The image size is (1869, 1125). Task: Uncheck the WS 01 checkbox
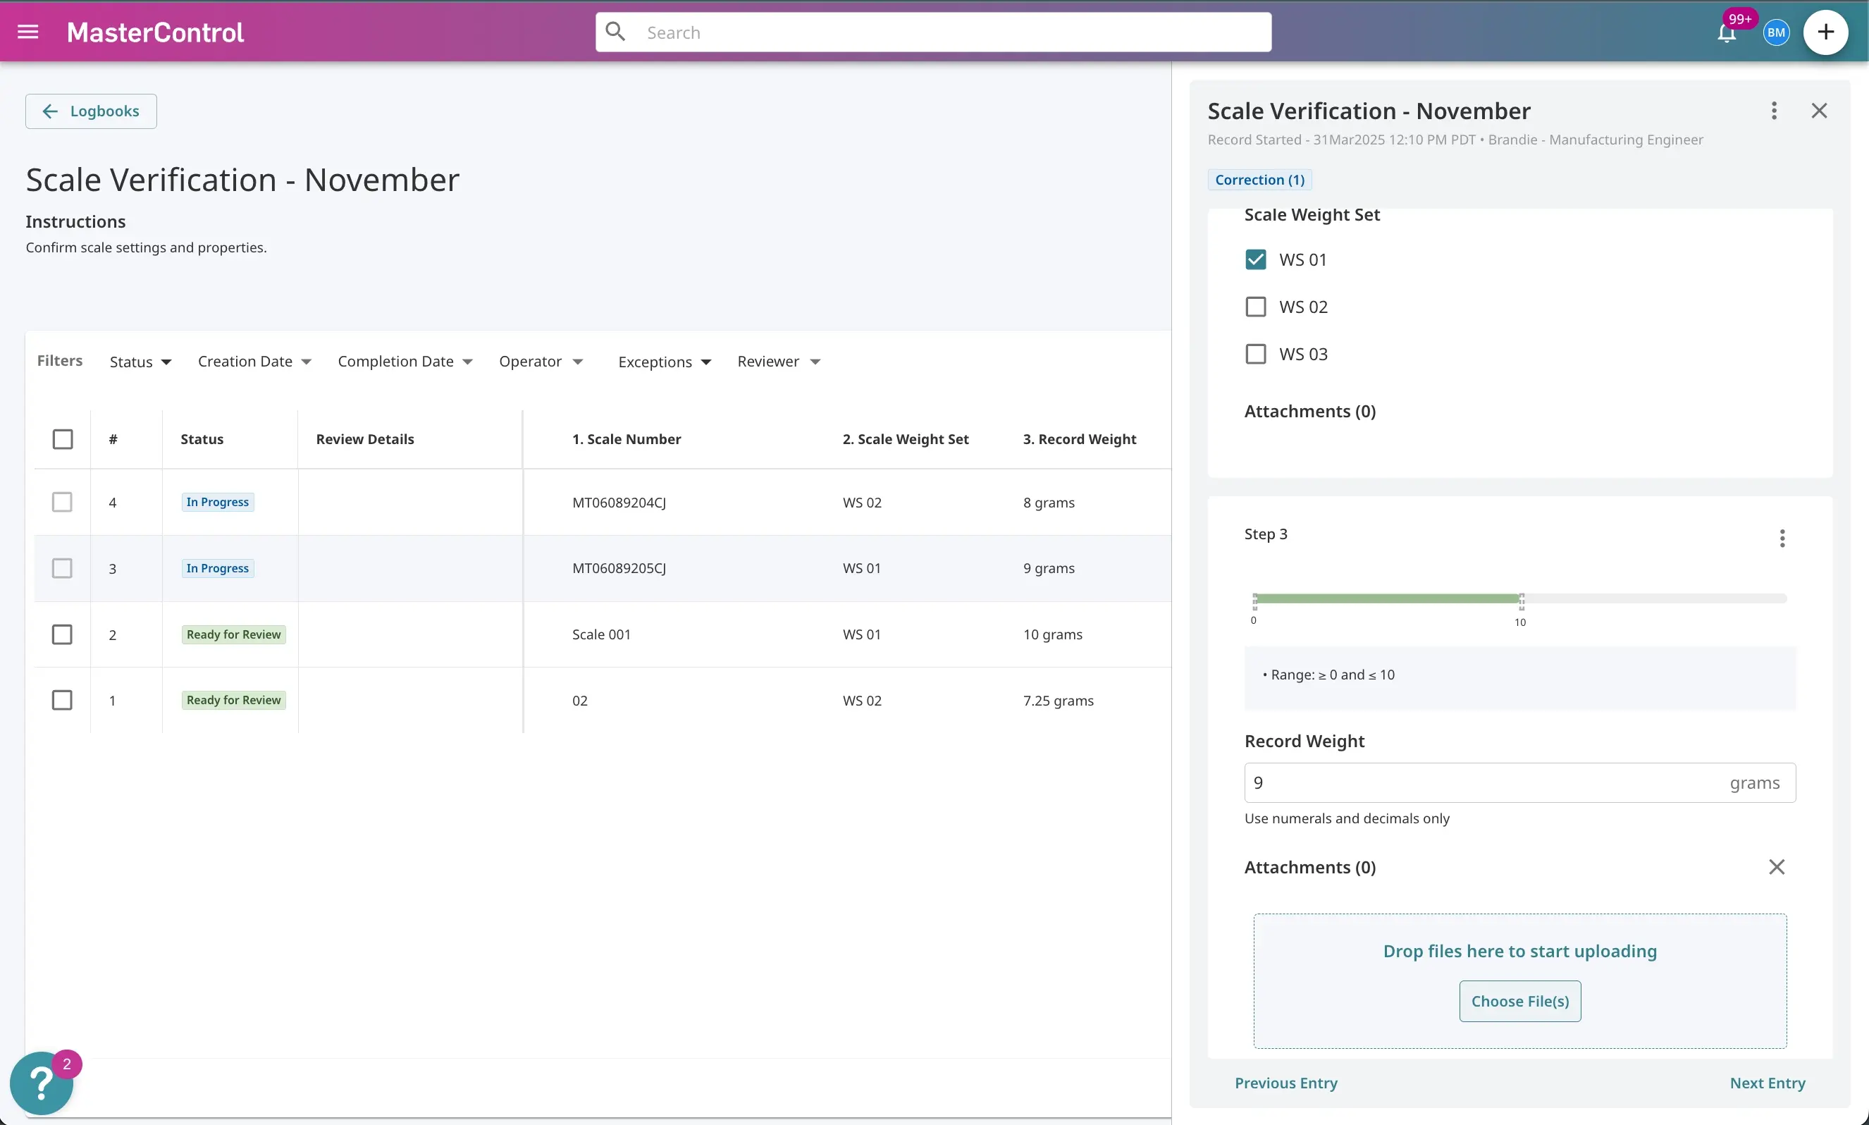pyautogui.click(x=1255, y=259)
